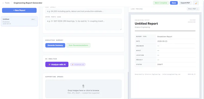Click the Supporting Images section heading

click(54, 77)
